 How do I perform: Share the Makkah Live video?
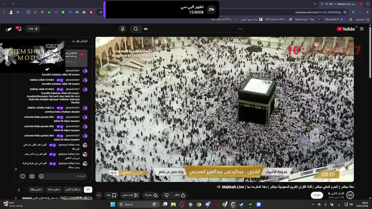pyautogui.click(x=151, y=195)
